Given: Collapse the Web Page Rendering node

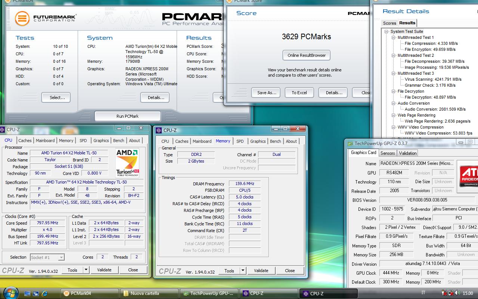Looking at the screenshot, I should click(394, 115).
